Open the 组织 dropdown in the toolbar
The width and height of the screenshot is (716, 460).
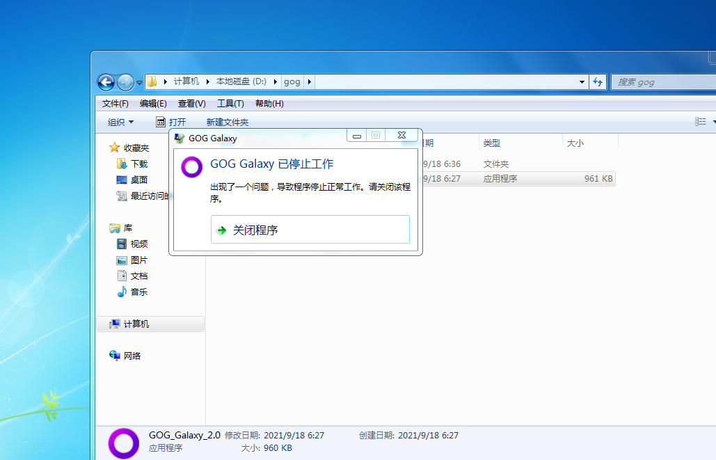click(x=120, y=122)
